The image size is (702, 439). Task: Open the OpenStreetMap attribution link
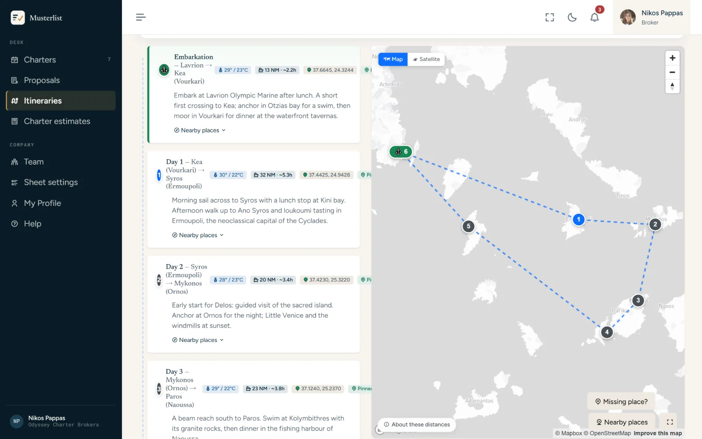[x=607, y=433]
